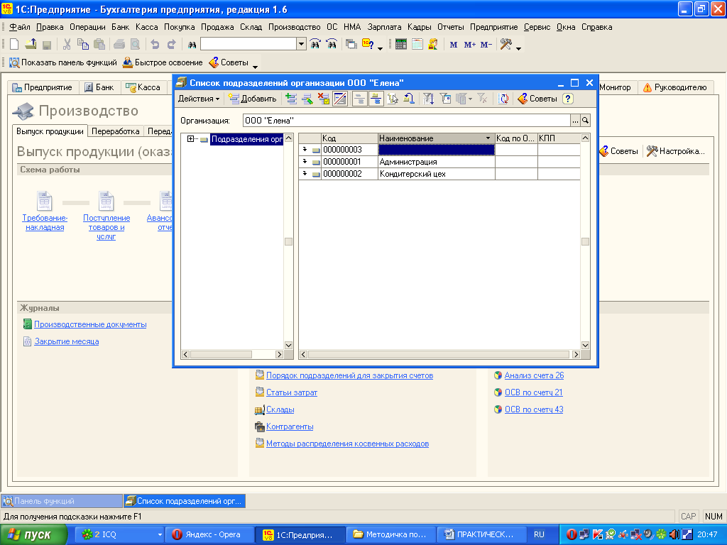Click the Cut scissors icon
This screenshot has height=545, width=727.
(x=67, y=45)
